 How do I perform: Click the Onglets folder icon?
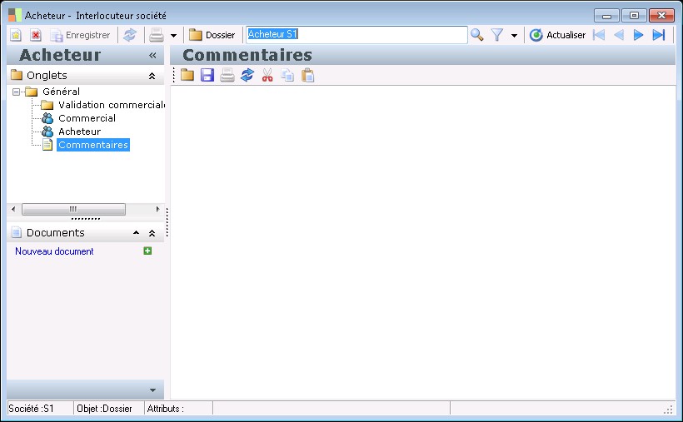coord(17,75)
